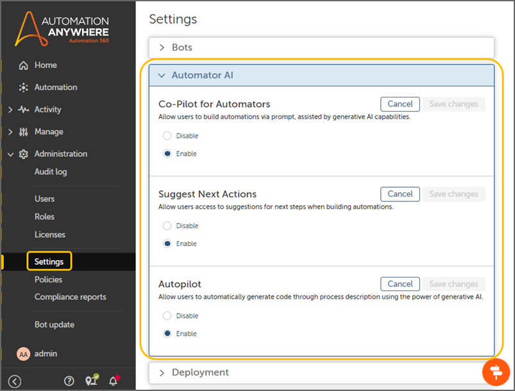Image resolution: width=515 pixels, height=391 pixels.
Task: Collapse the Automator AI section
Action: tap(321, 75)
